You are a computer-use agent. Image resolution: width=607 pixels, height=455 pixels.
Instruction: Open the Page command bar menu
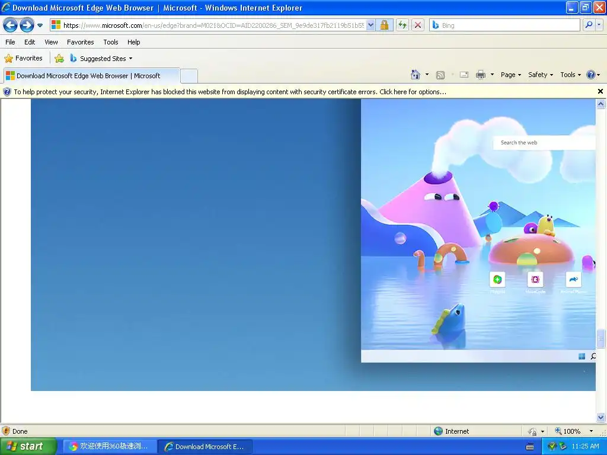510,75
